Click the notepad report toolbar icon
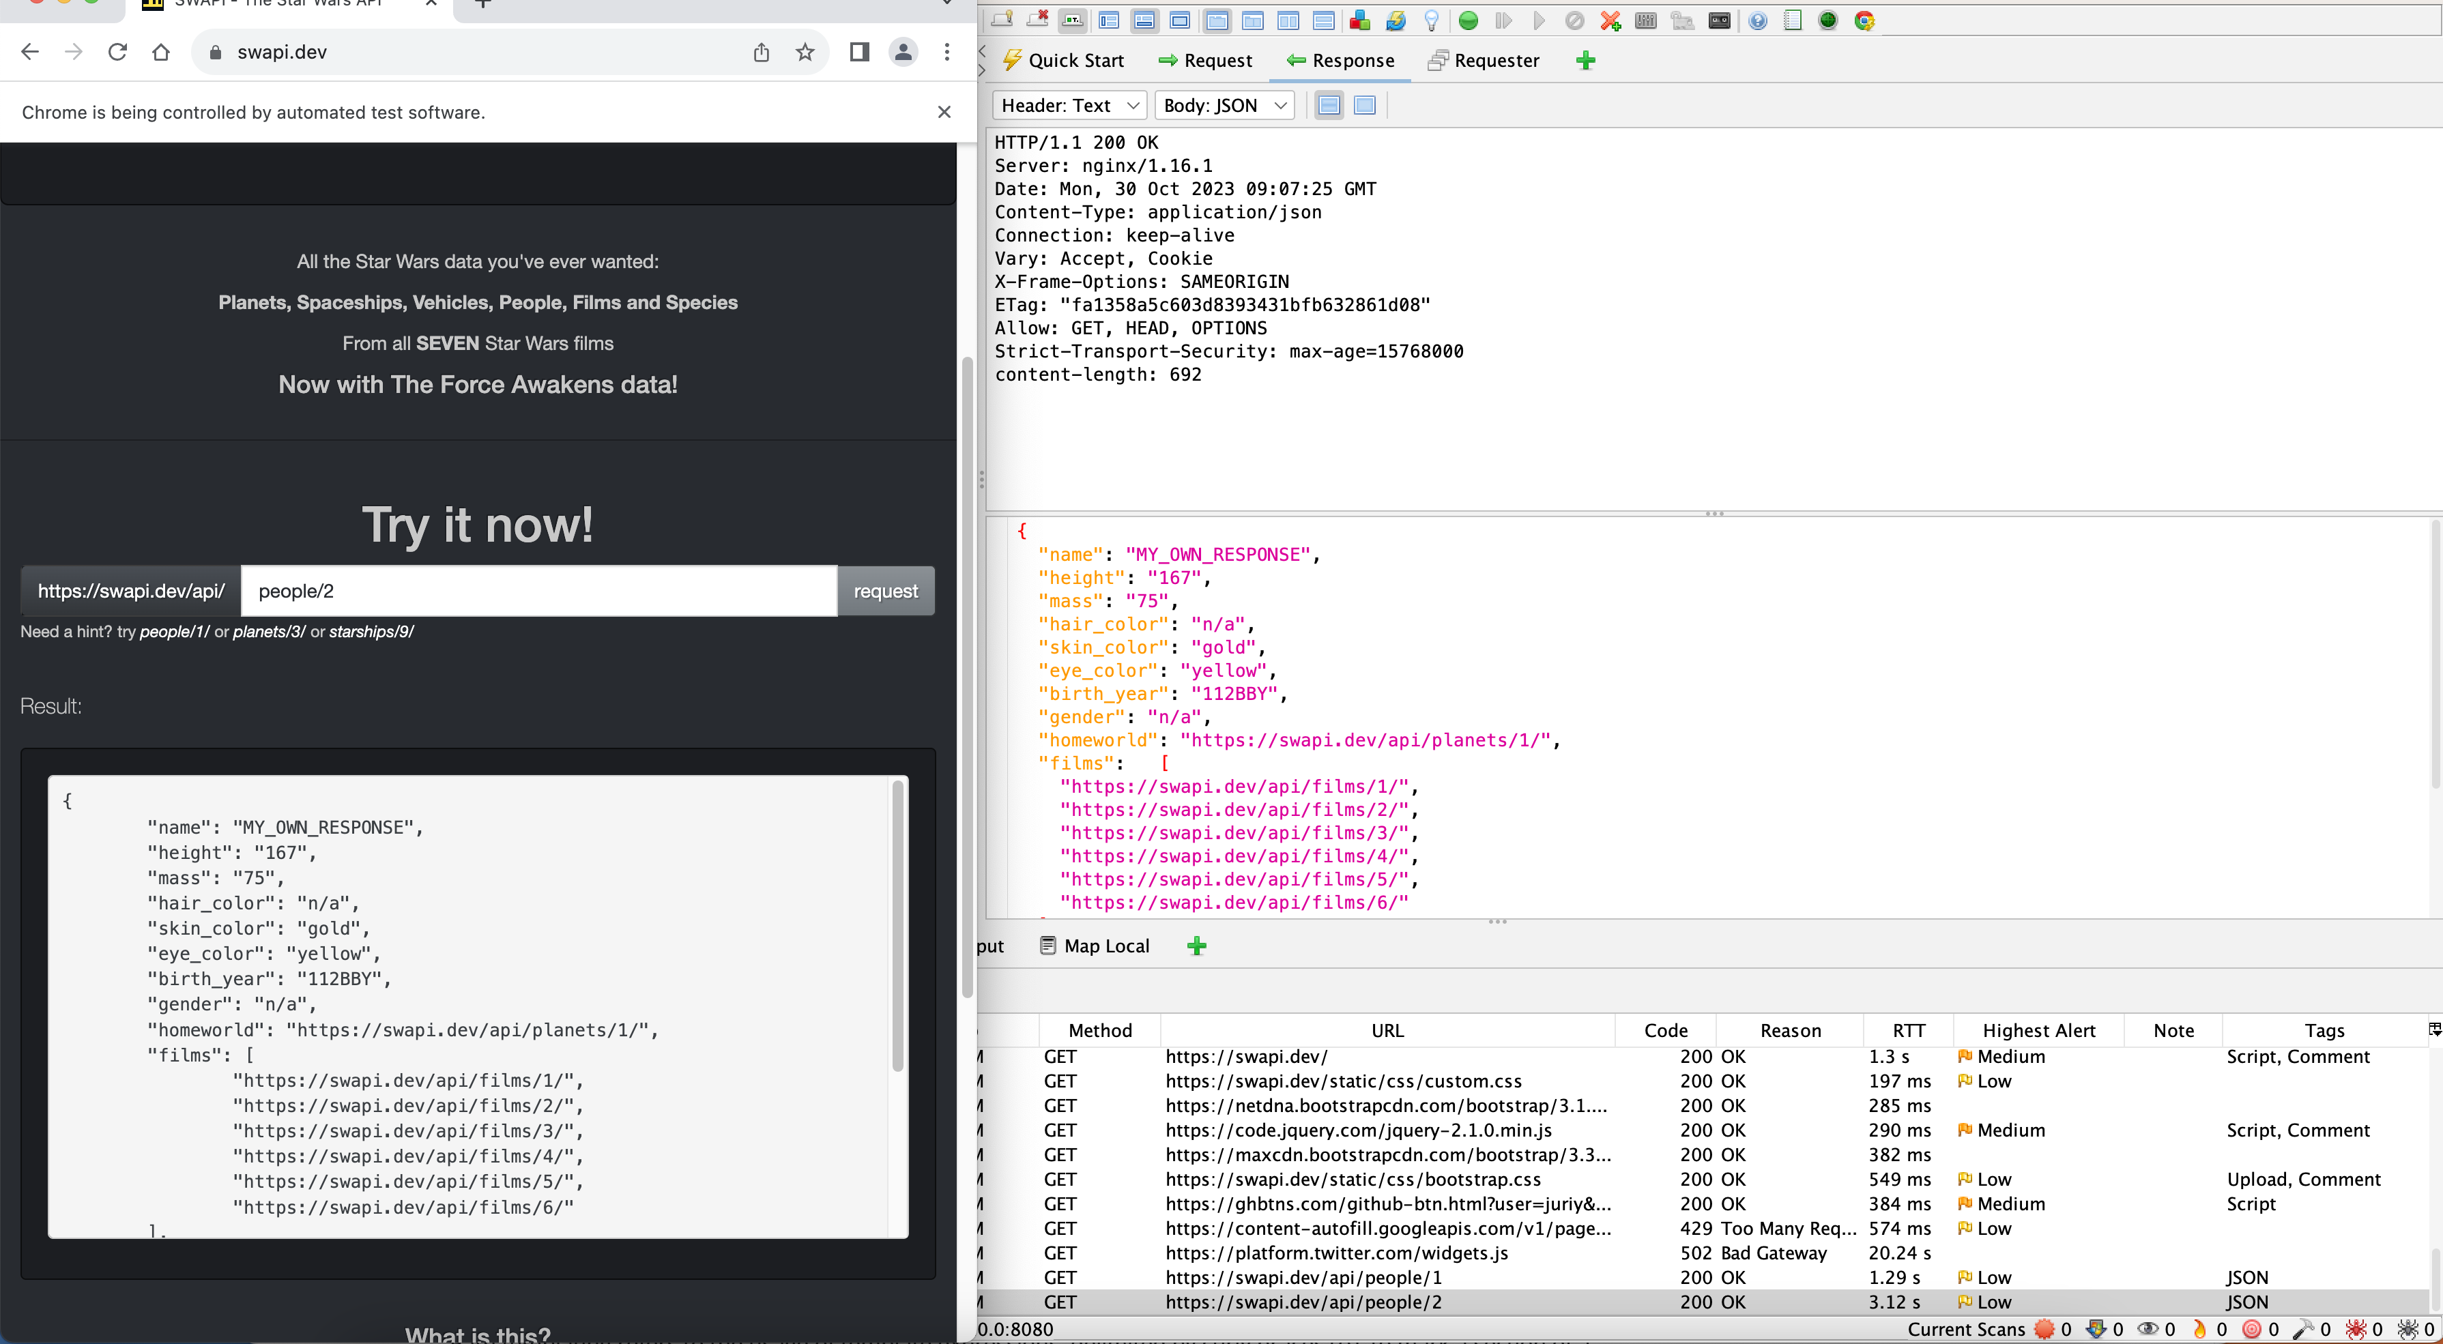The height and width of the screenshot is (1344, 2443). tap(1793, 21)
